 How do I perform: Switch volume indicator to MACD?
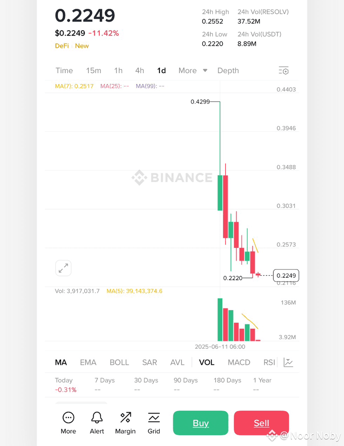239,362
